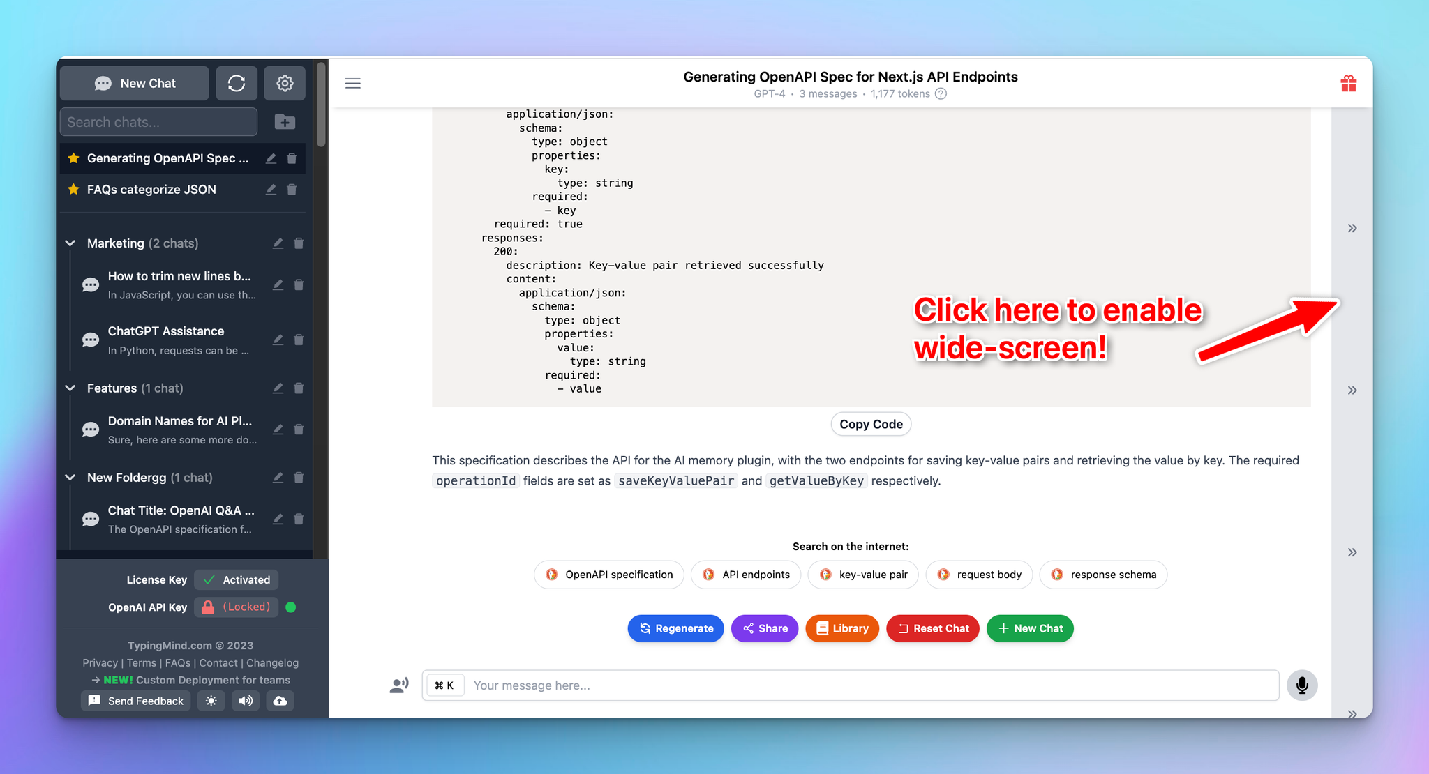Click the gift/present icon top right
The height and width of the screenshot is (774, 1429).
coord(1350,84)
